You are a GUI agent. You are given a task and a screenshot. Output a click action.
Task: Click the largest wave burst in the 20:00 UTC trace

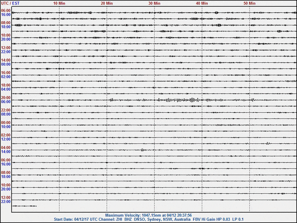[193, 100]
